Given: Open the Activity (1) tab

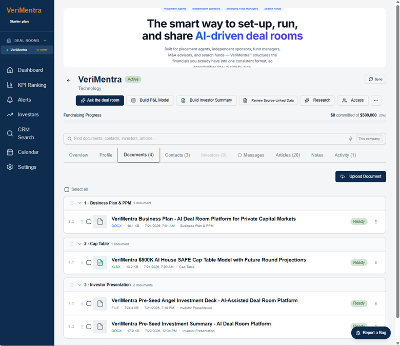Looking at the screenshot, I should [345, 155].
